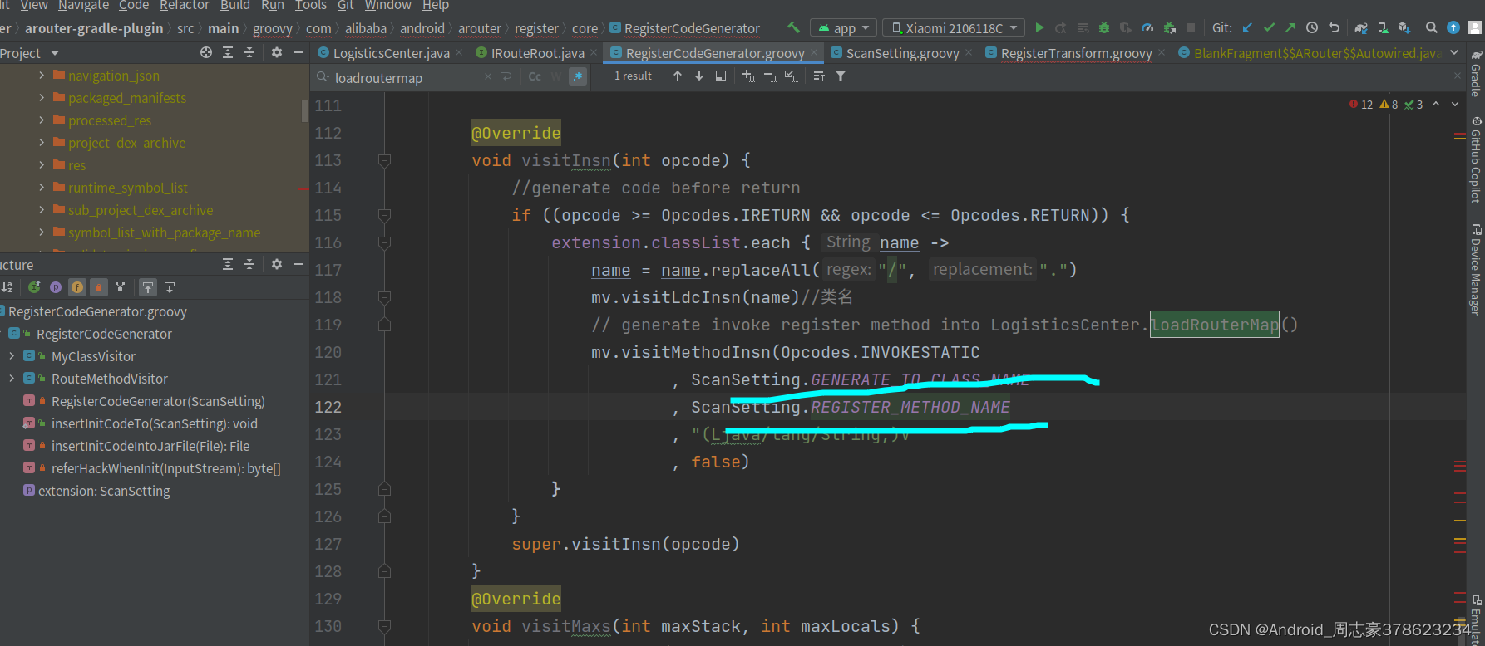Show Git history clock icon
This screenshot has width=1485, height=646.
point(1312,27)
